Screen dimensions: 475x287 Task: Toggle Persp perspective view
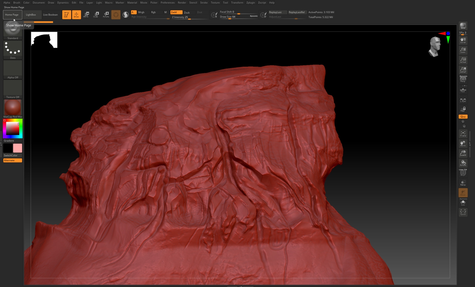[x=463, y=79]
